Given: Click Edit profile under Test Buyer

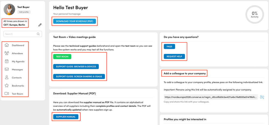Looking at the screenshot, I should pos(24,12).
